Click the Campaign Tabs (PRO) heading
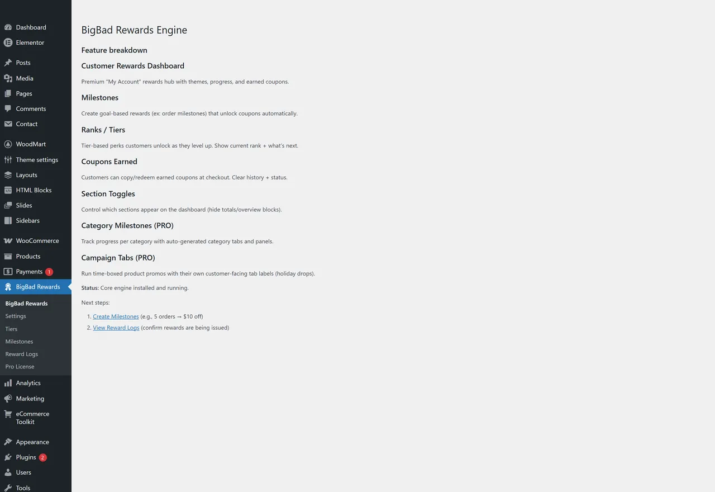Image resolution: width=715 pixels, height=492 pixels. click(118, 258)
